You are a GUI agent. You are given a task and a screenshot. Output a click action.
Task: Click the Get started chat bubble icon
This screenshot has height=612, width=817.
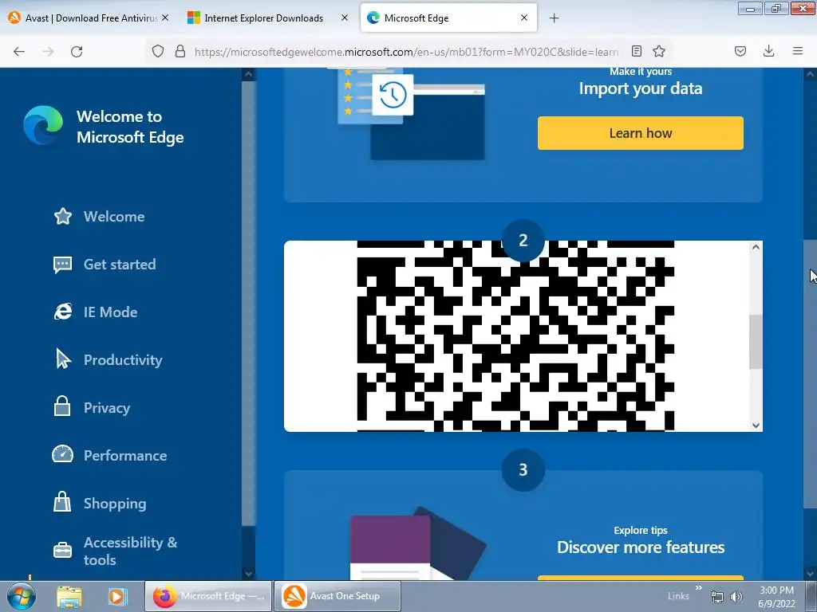click(x=62, y=265)
